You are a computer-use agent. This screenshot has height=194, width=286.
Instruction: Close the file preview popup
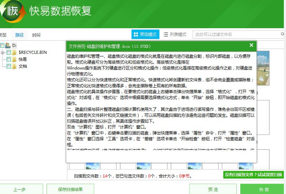click(x=251, y=45)
